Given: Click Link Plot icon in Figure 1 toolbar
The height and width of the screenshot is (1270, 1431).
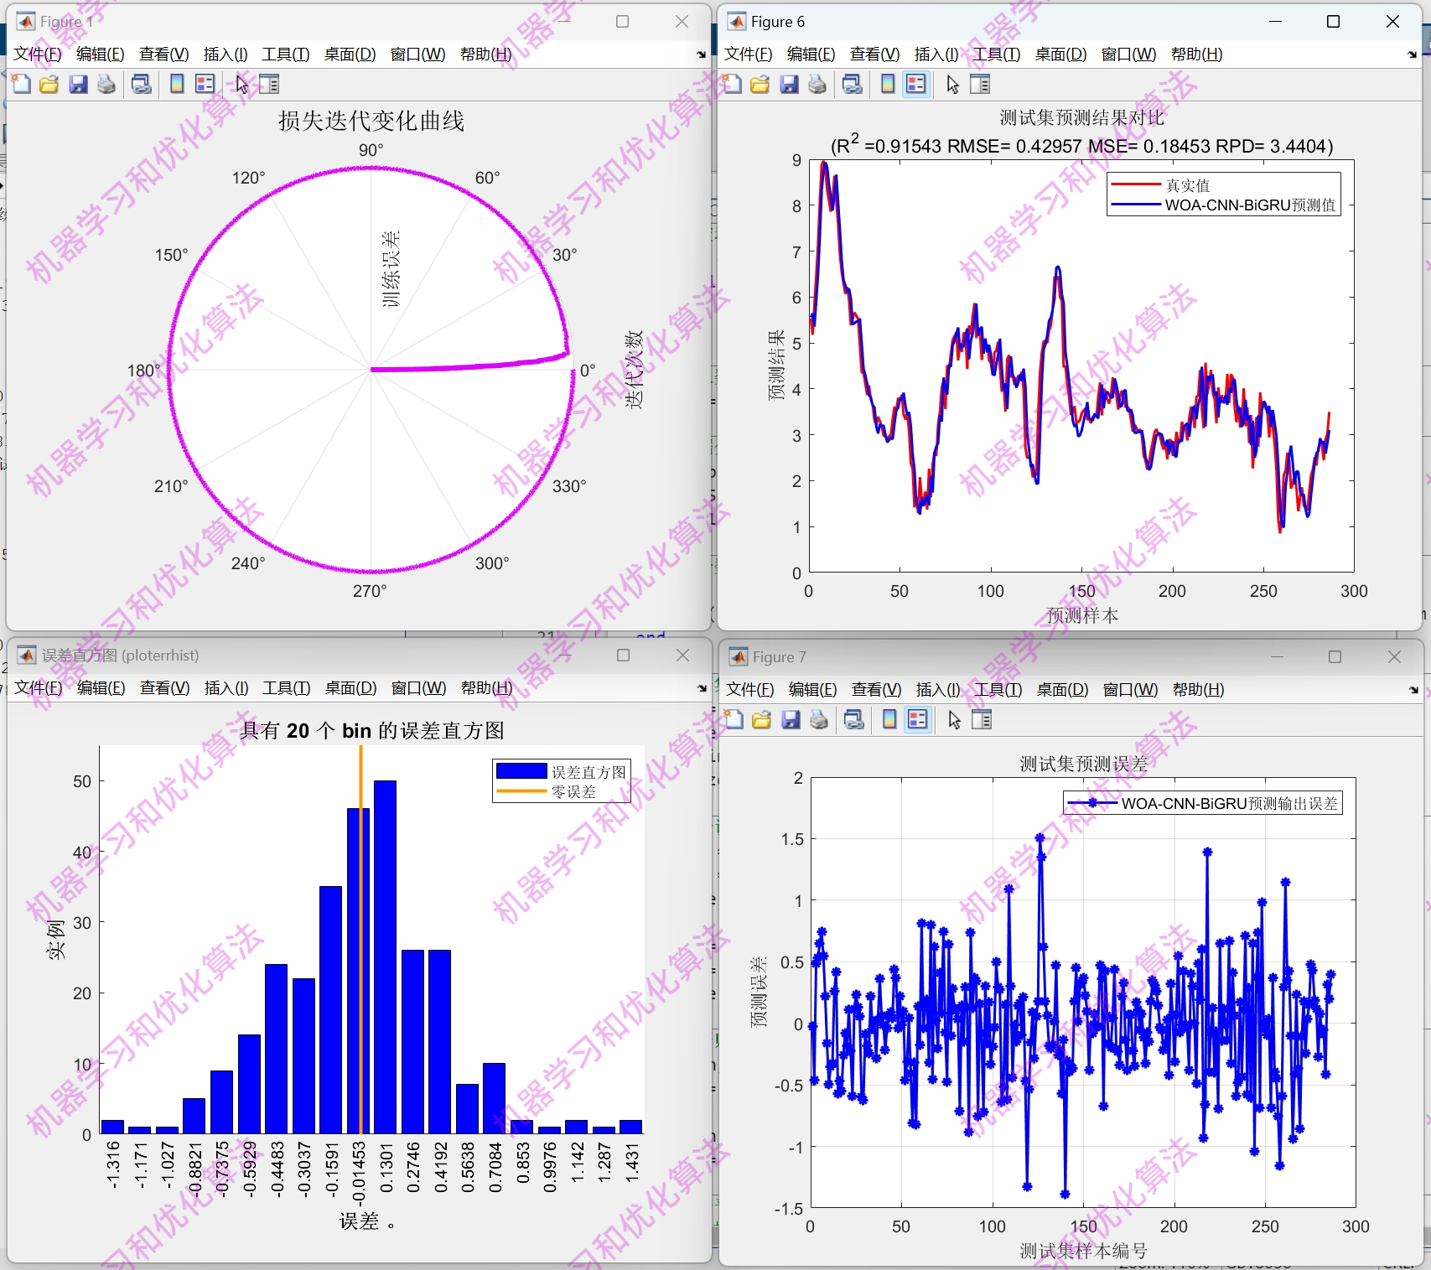Looking at the screenshot, I should click(x=142, y=84).
